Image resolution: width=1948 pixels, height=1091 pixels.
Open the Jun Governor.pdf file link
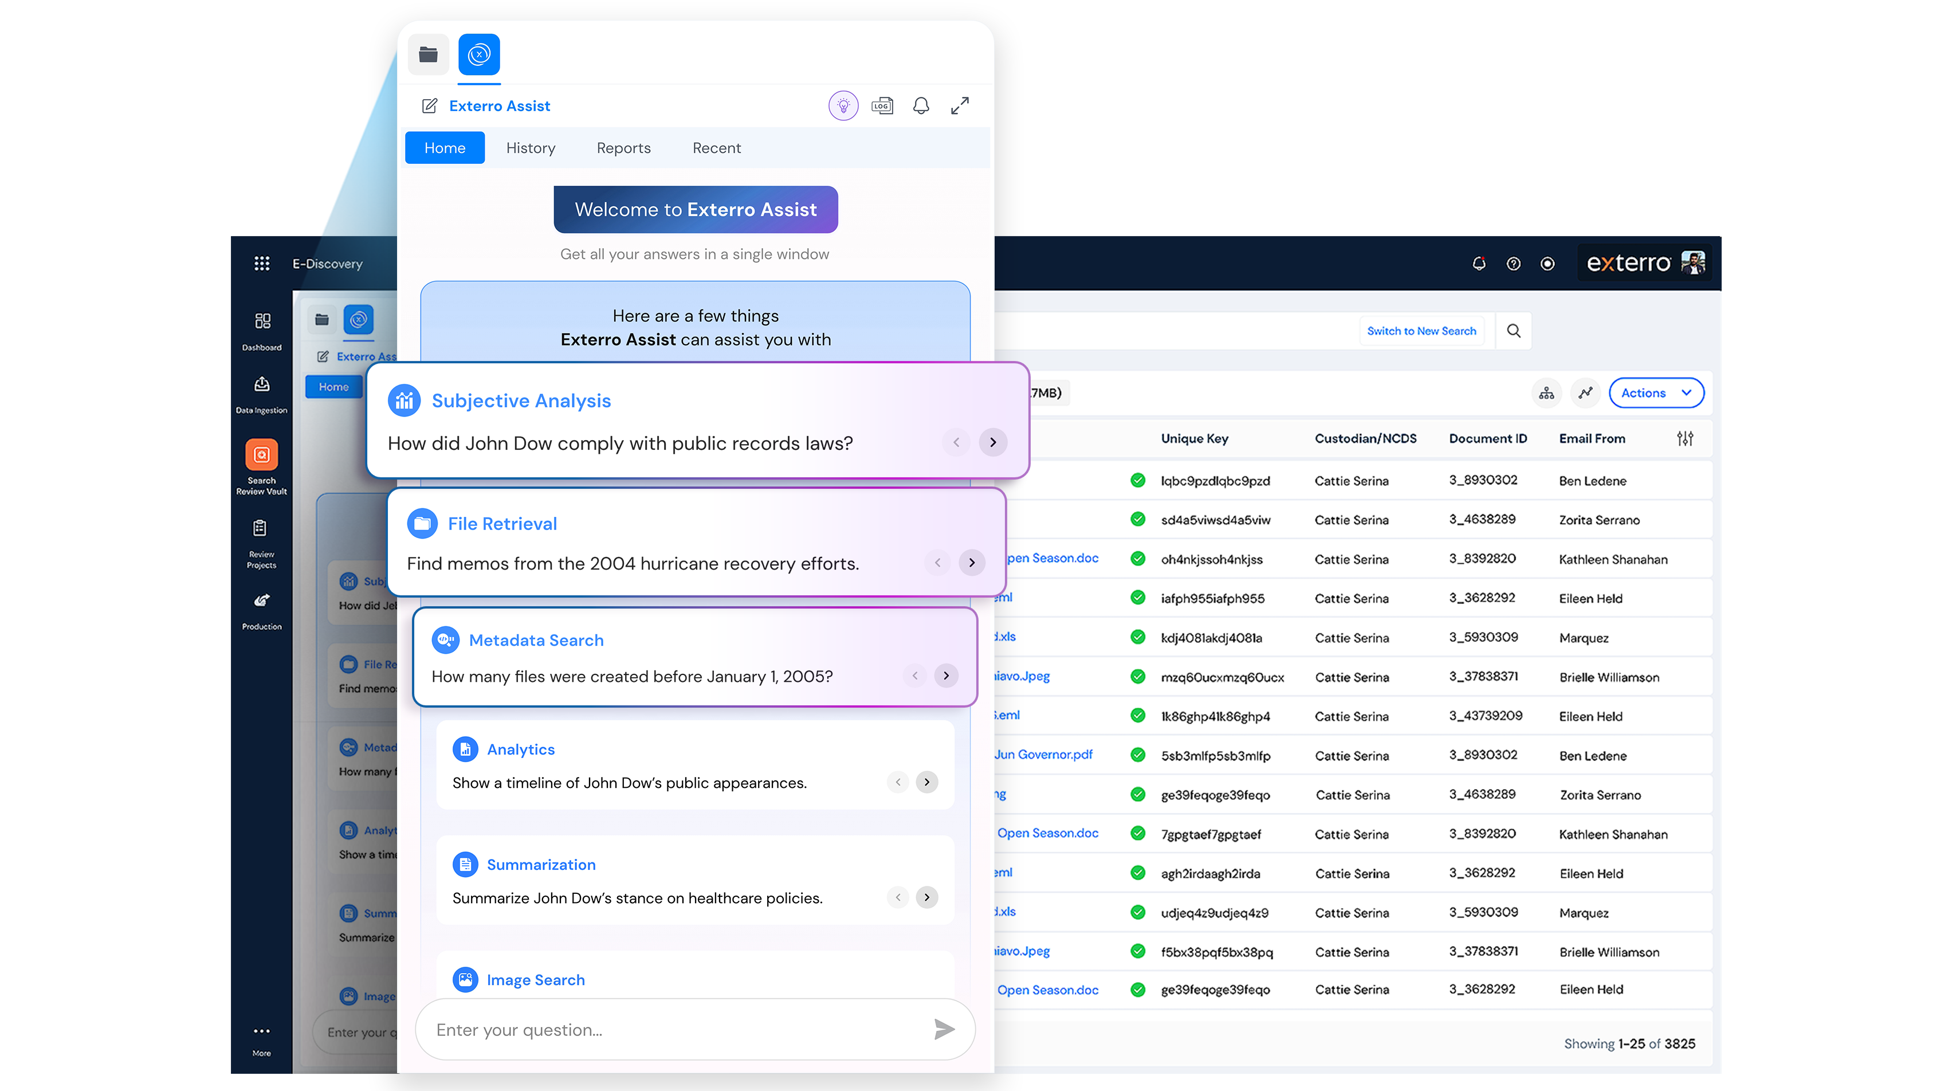[1043, 755]
